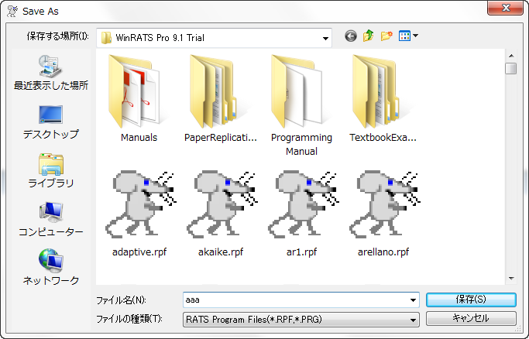Select the akaike.rpf mouse icon
The image size is (529, 339).
point(222,204)
